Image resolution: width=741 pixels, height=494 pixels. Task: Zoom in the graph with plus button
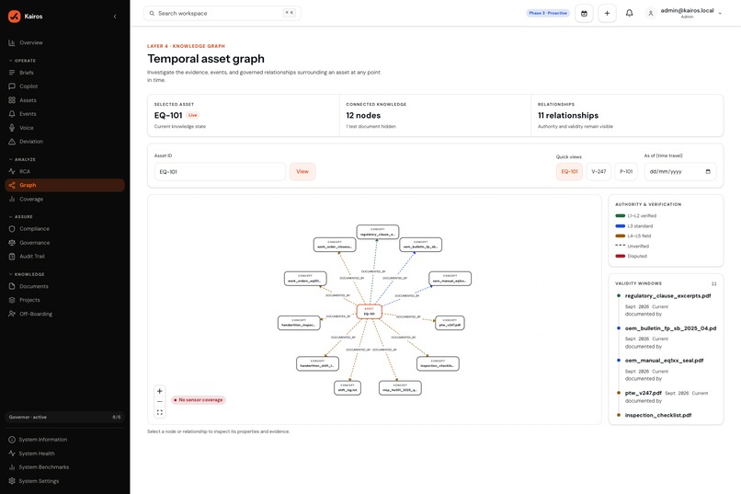tap(160, 391)
